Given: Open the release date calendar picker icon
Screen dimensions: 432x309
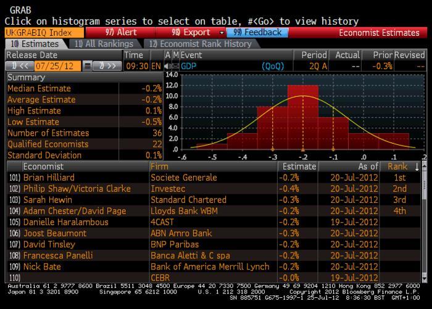Looking at the screenshot, I should 88,66.
